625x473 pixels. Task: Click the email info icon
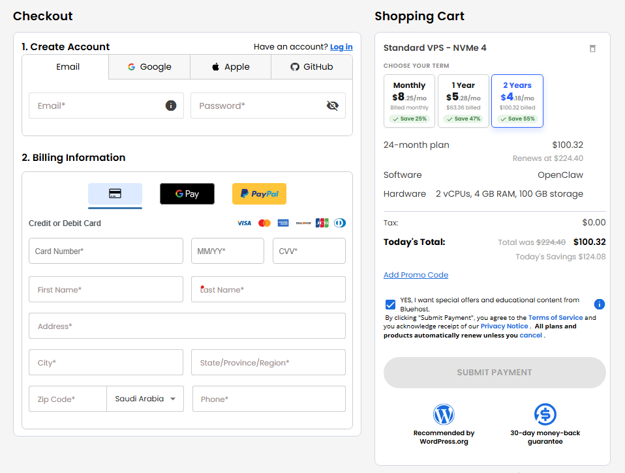tap(170, 106)
